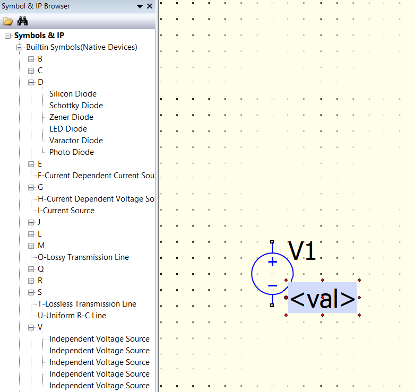Click the binoculars search icon
415x392 pixels.
coord(22,22)
